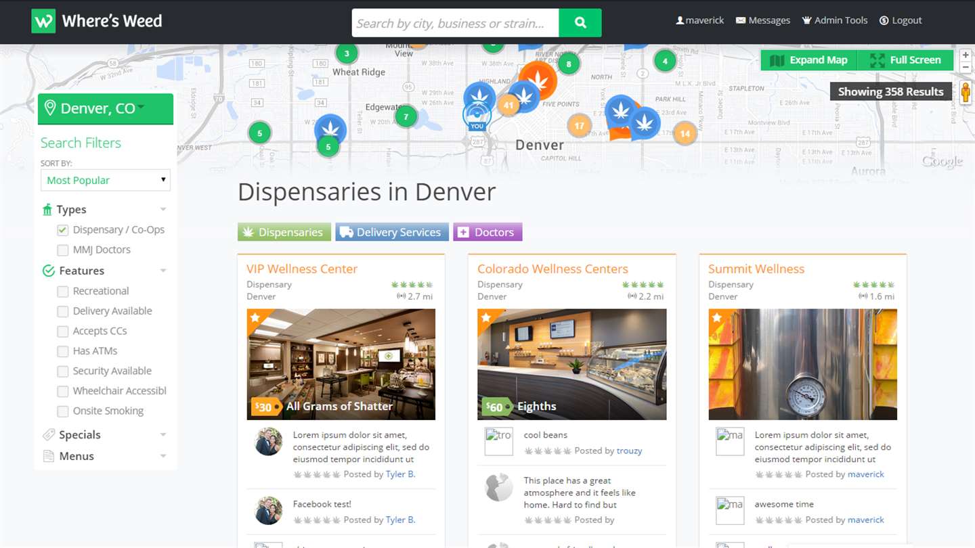
Task: Click the Street View pegman icon
Action: [966, 92]
